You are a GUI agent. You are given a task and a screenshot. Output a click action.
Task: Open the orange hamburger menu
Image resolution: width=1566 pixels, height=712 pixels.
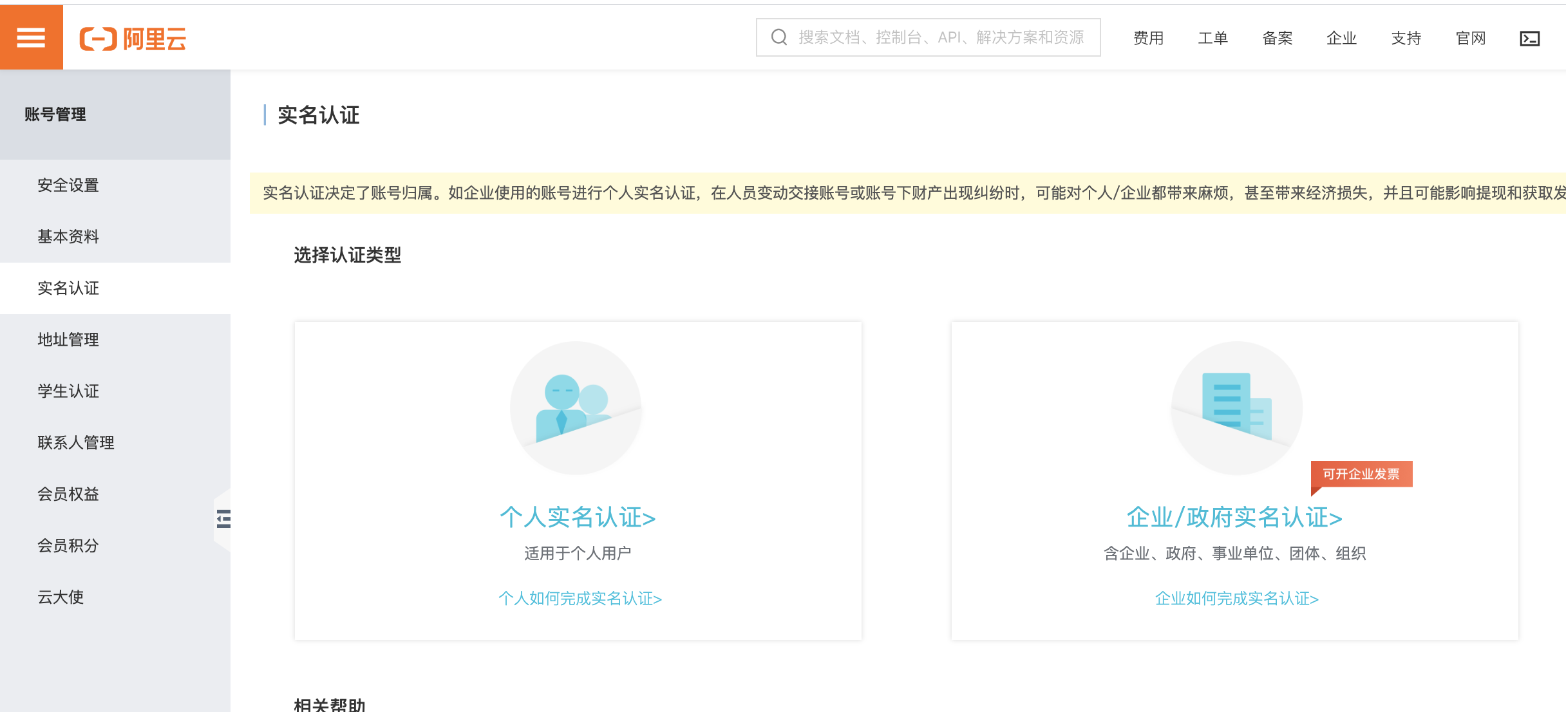[x=31, y=38]
